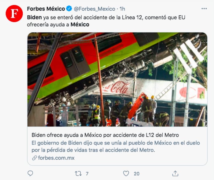Click the retweet count of 7
The width and height of the screenshot is (214, 180).
(87, 174)
